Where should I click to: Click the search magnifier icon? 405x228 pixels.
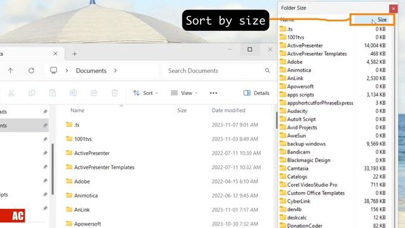267,70
